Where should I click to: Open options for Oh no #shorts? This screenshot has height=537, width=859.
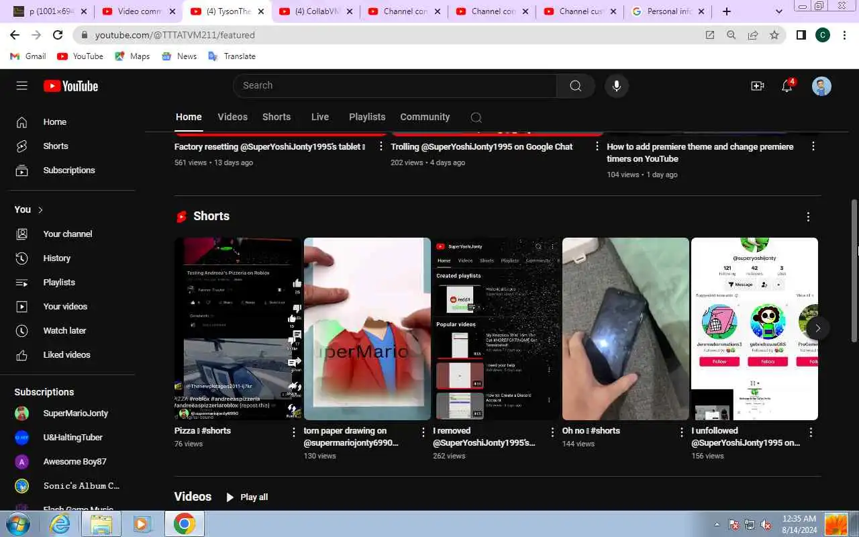(681, 432)
